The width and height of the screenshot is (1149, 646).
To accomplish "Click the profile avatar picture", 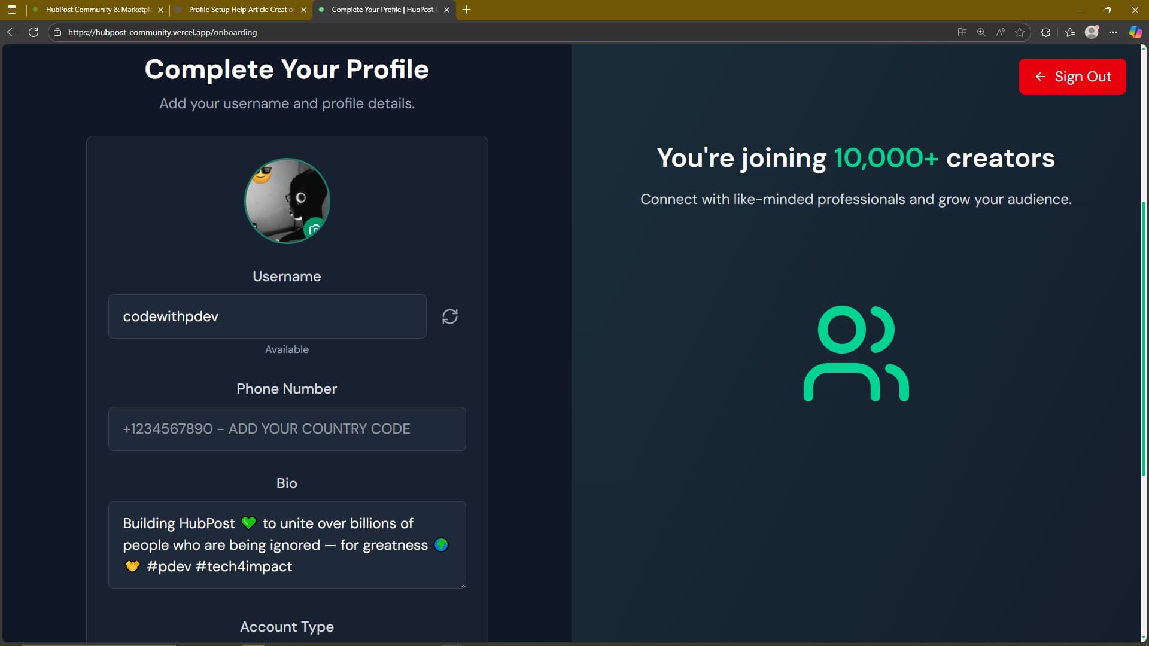I will tap(287, 201).
